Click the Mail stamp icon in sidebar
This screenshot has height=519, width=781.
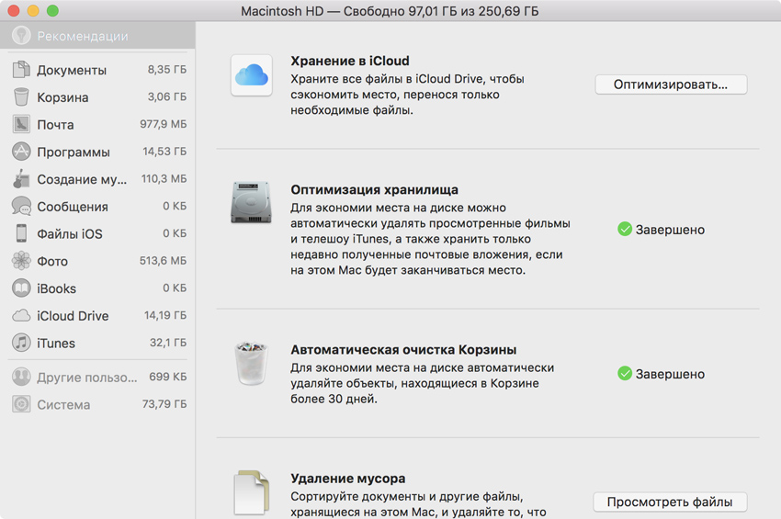point(21,125)
